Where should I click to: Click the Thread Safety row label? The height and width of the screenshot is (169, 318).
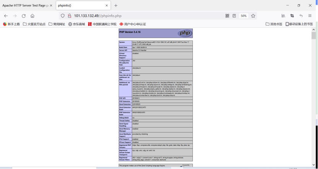tap(124, 121)
